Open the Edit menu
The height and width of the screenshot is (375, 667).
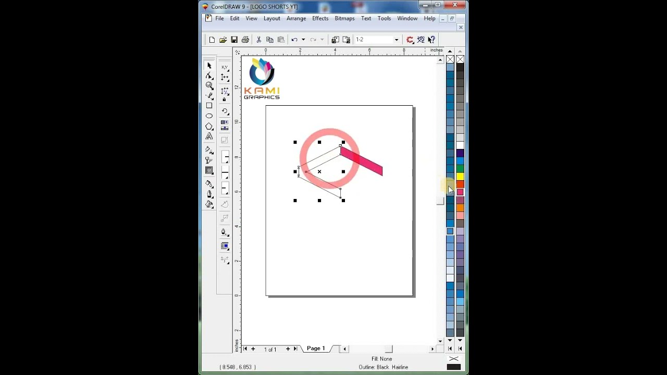pos(235,18)
